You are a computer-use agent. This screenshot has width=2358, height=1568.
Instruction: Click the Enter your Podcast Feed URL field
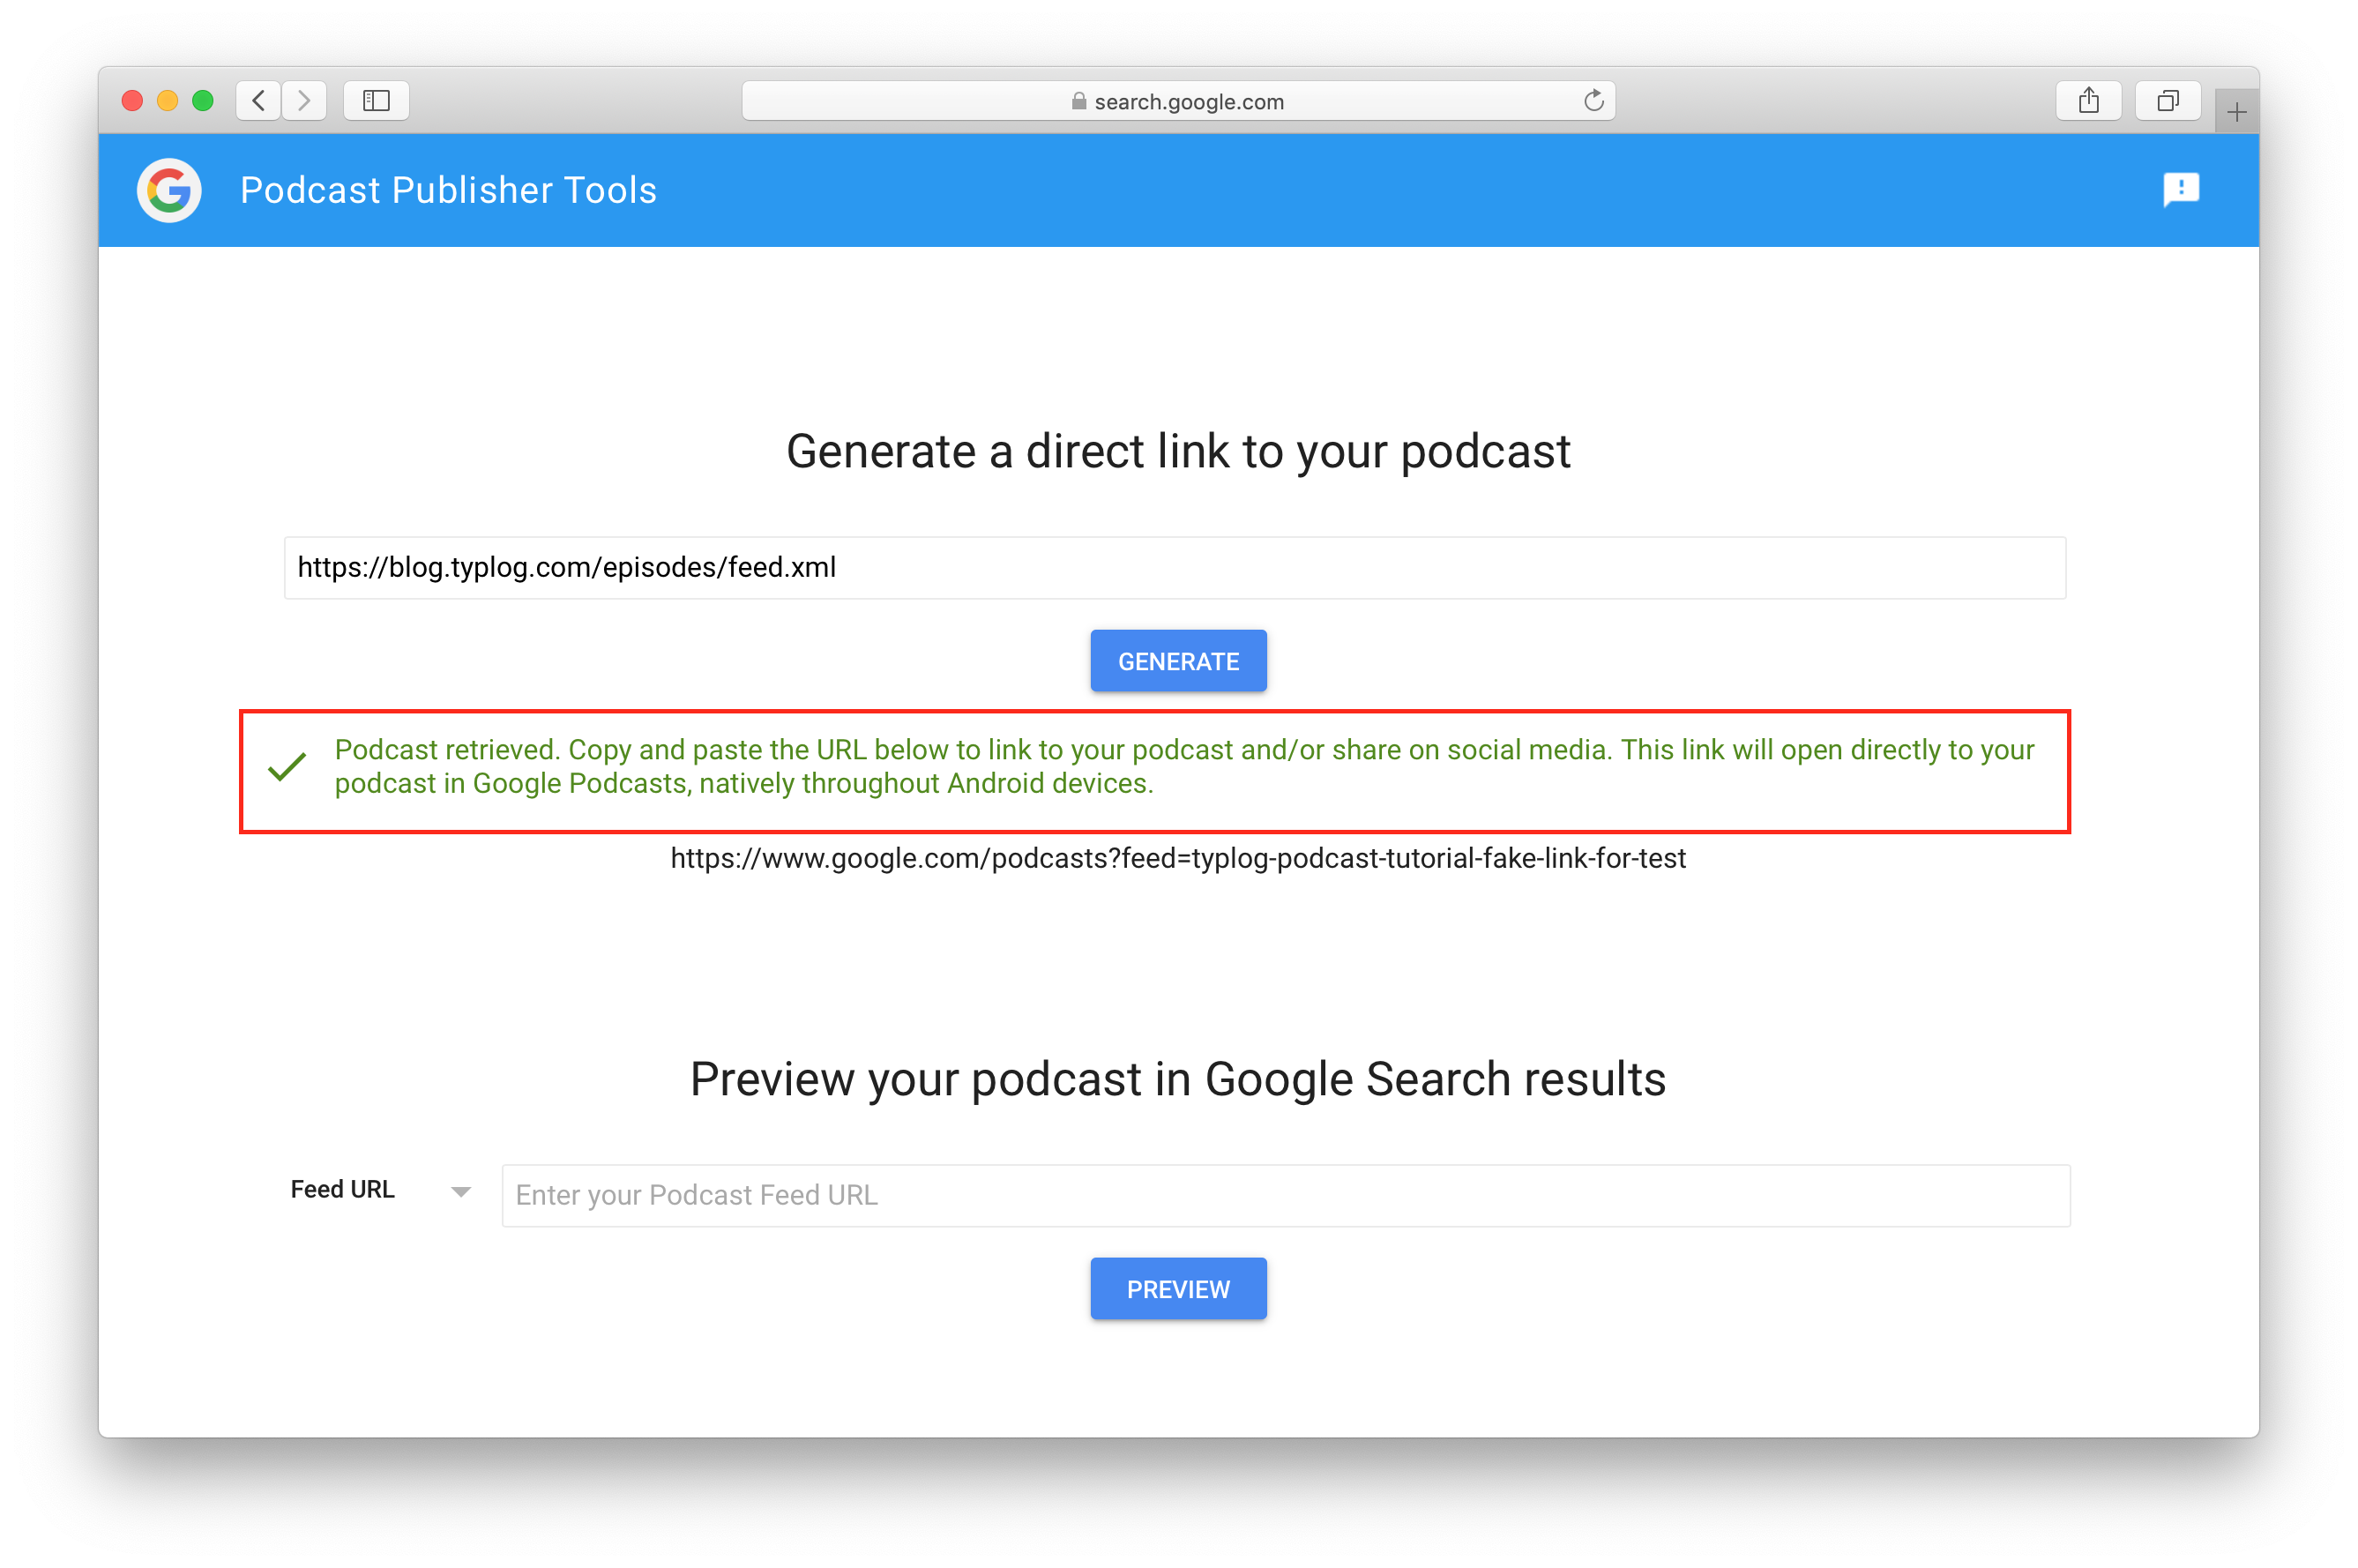[x=1285, y=1195]
